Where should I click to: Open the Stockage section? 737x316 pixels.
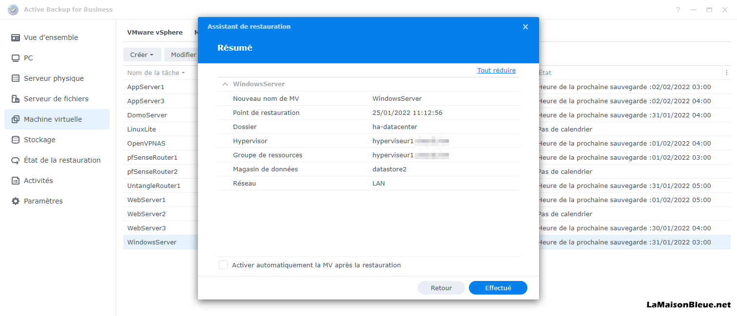57,140
